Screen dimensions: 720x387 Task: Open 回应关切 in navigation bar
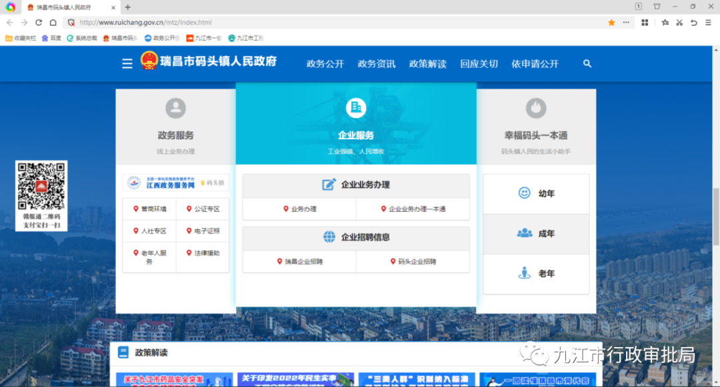point(479,64)
